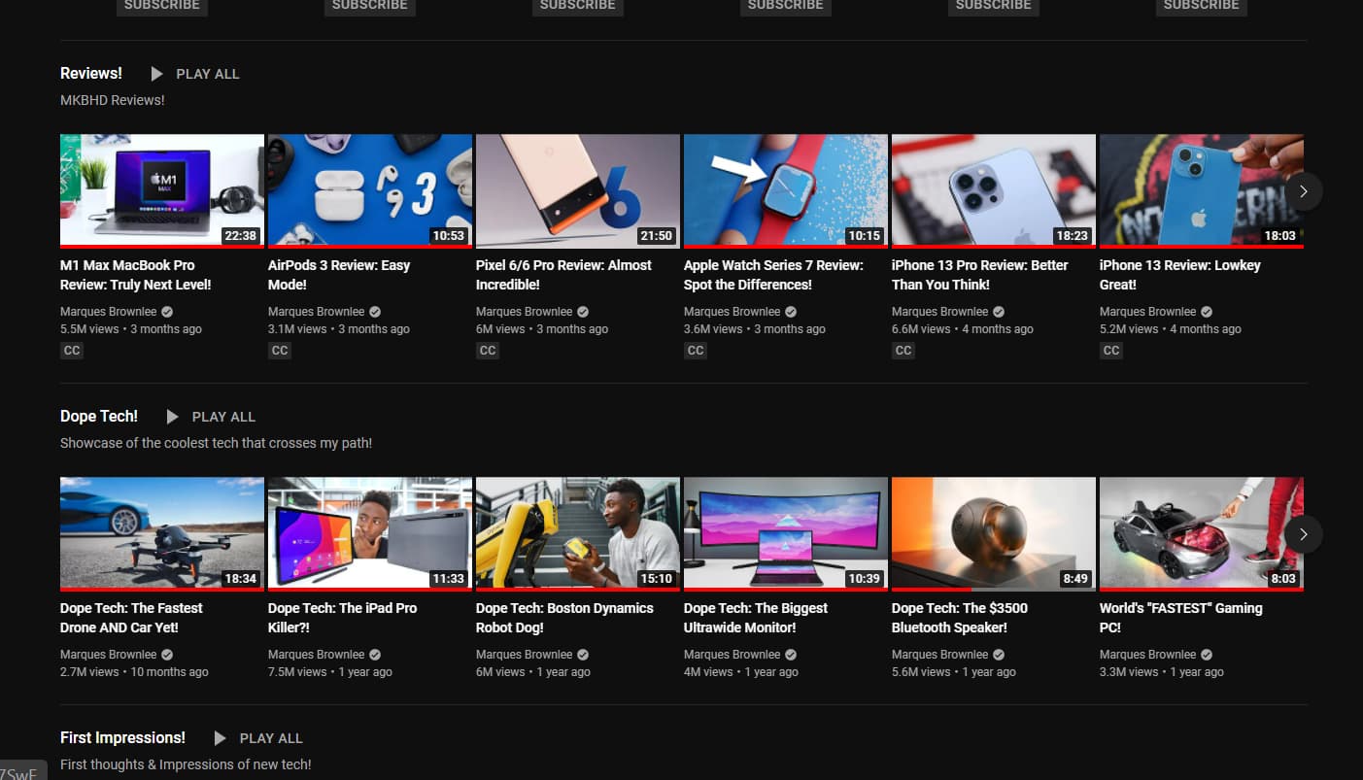The image size is (1363, 780).
Task: Open Marques Brownlee channel under Biggest Ultrawide Monitor video
Action: (732, 655)
